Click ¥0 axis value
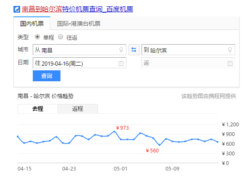This screenshot has width=252, height=176. click(x=225, y=163)
